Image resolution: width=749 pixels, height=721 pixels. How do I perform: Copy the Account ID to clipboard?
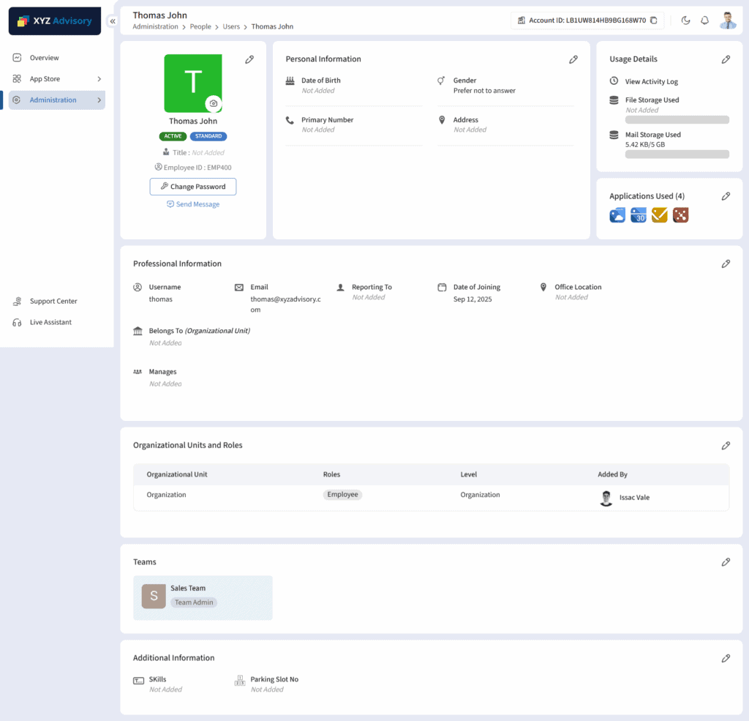point(654,20)
